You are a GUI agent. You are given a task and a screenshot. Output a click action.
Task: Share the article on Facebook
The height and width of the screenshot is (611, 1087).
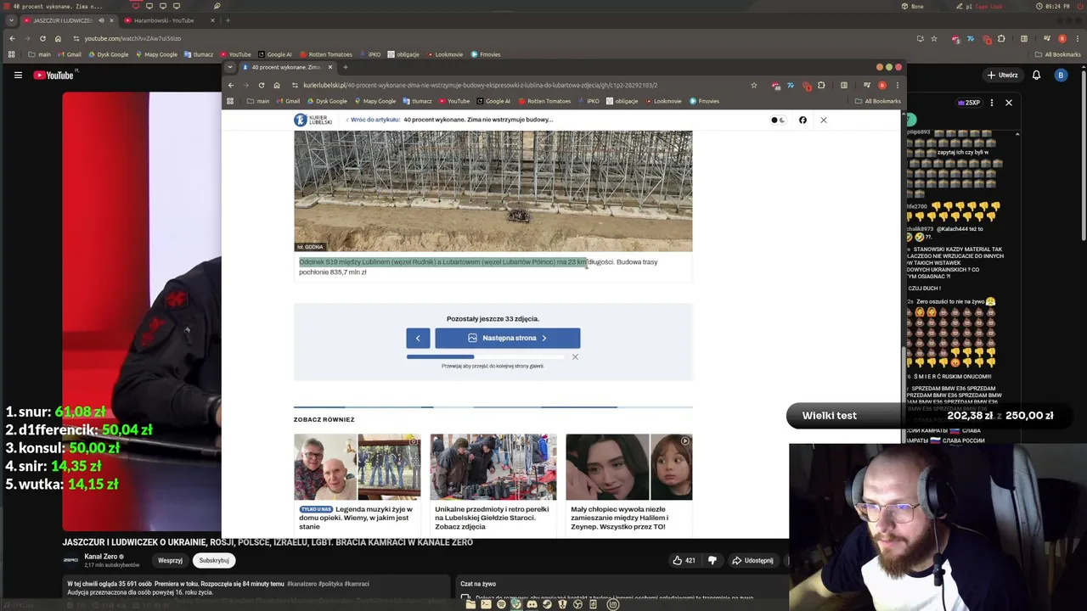pos(803,120)
